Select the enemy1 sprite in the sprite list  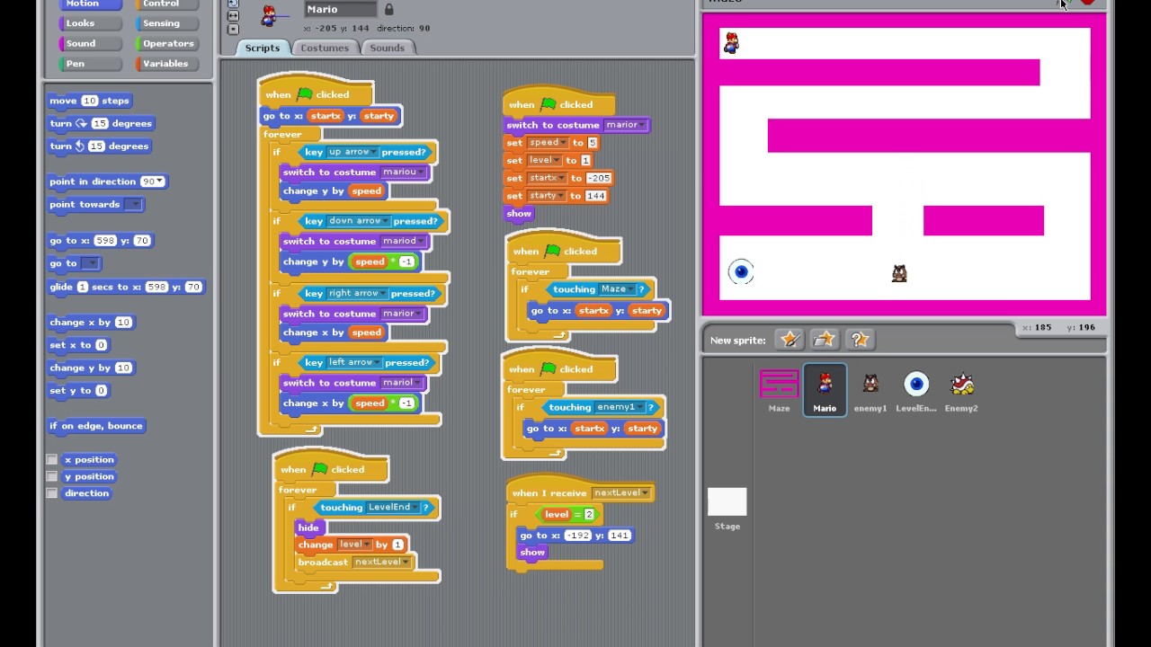pos(870,391)
